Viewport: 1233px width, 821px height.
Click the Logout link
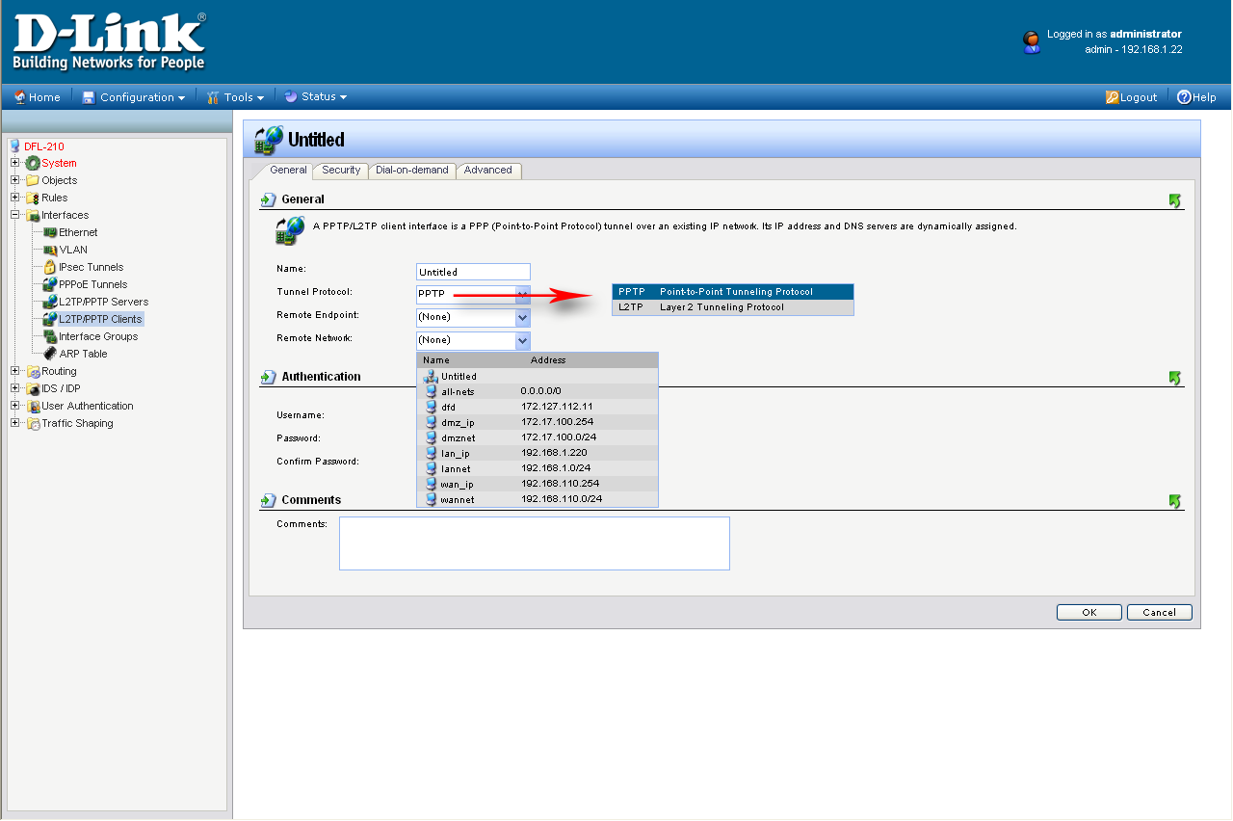[x=1132, y=97]
